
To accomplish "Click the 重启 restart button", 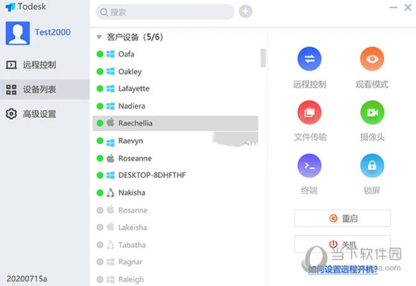I will click(x=343, y=218).
